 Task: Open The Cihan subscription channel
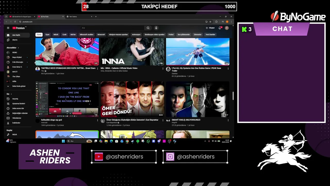[x=18, y=76]
